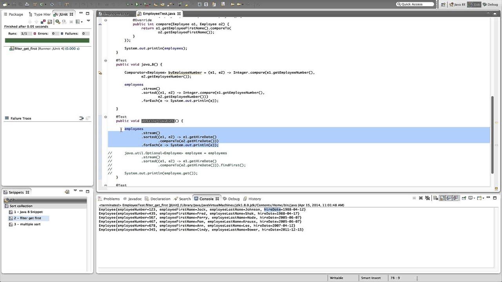This screenshot has width=502, height=282.
Task: Toggle Pin Console
Action: coord(464,198)
